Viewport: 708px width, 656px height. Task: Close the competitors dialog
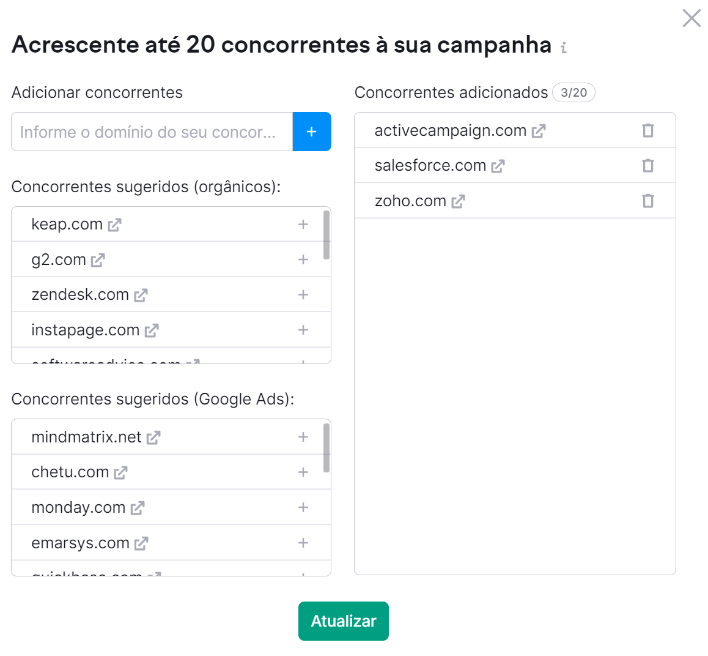(691, 18)
